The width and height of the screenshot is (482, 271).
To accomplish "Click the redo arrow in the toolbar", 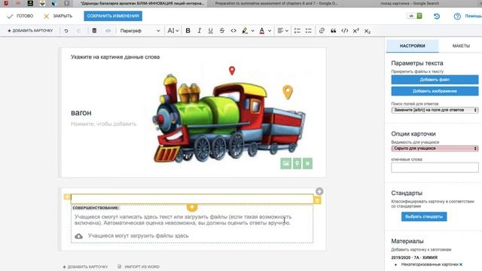I will [x=78, y=31].
